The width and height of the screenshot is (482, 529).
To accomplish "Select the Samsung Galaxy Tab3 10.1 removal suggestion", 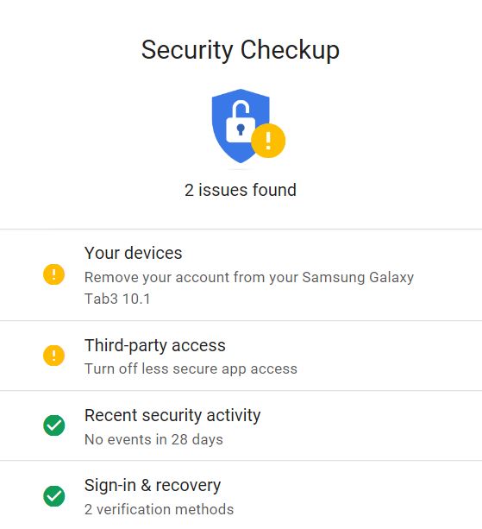I will coord(249,287).
